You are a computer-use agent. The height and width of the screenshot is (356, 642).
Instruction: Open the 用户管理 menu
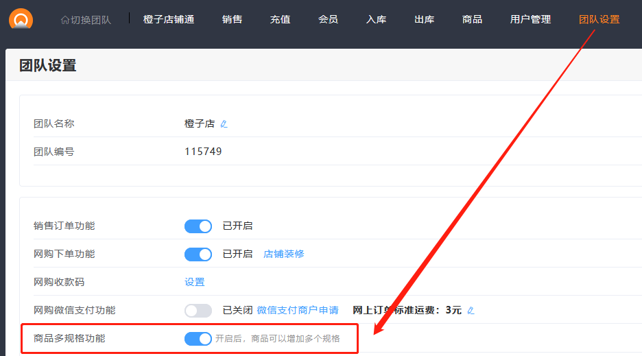pos(530,19)
